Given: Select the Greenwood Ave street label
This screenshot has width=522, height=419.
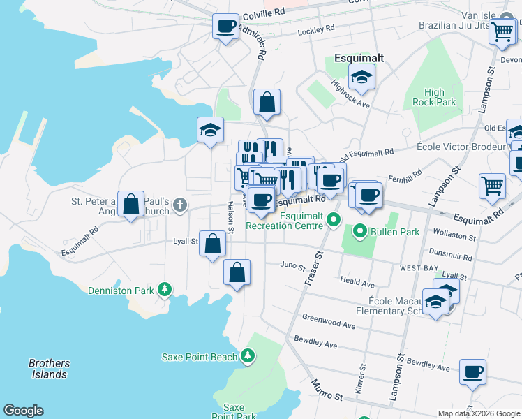Looking at the screenshot, I should pos(329,321).
